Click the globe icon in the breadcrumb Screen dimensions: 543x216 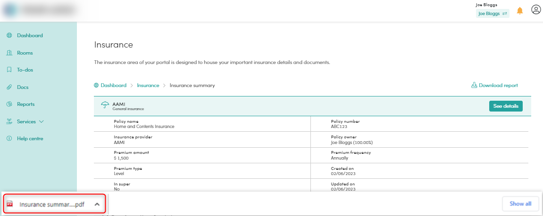tap(96, 85)
